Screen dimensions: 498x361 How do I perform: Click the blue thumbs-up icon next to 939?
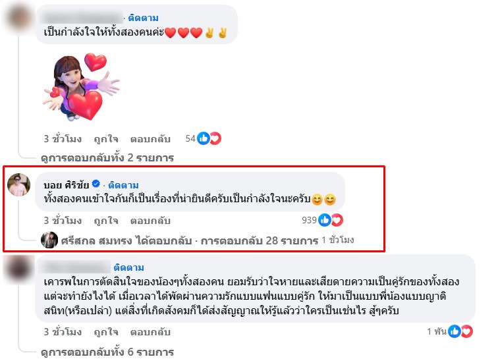pos(325,220)
